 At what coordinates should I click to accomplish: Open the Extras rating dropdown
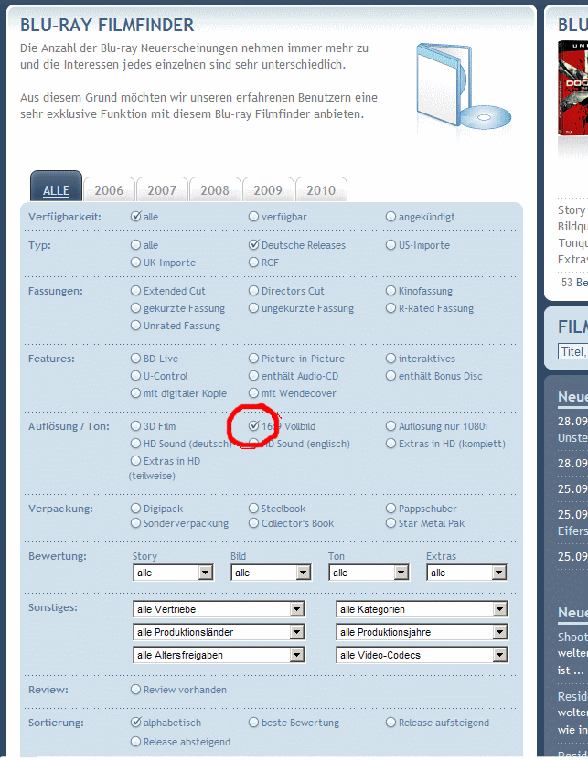pos(466,573)
